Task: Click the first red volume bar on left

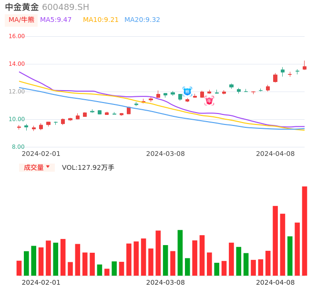Action: click(x=19, y=268)
